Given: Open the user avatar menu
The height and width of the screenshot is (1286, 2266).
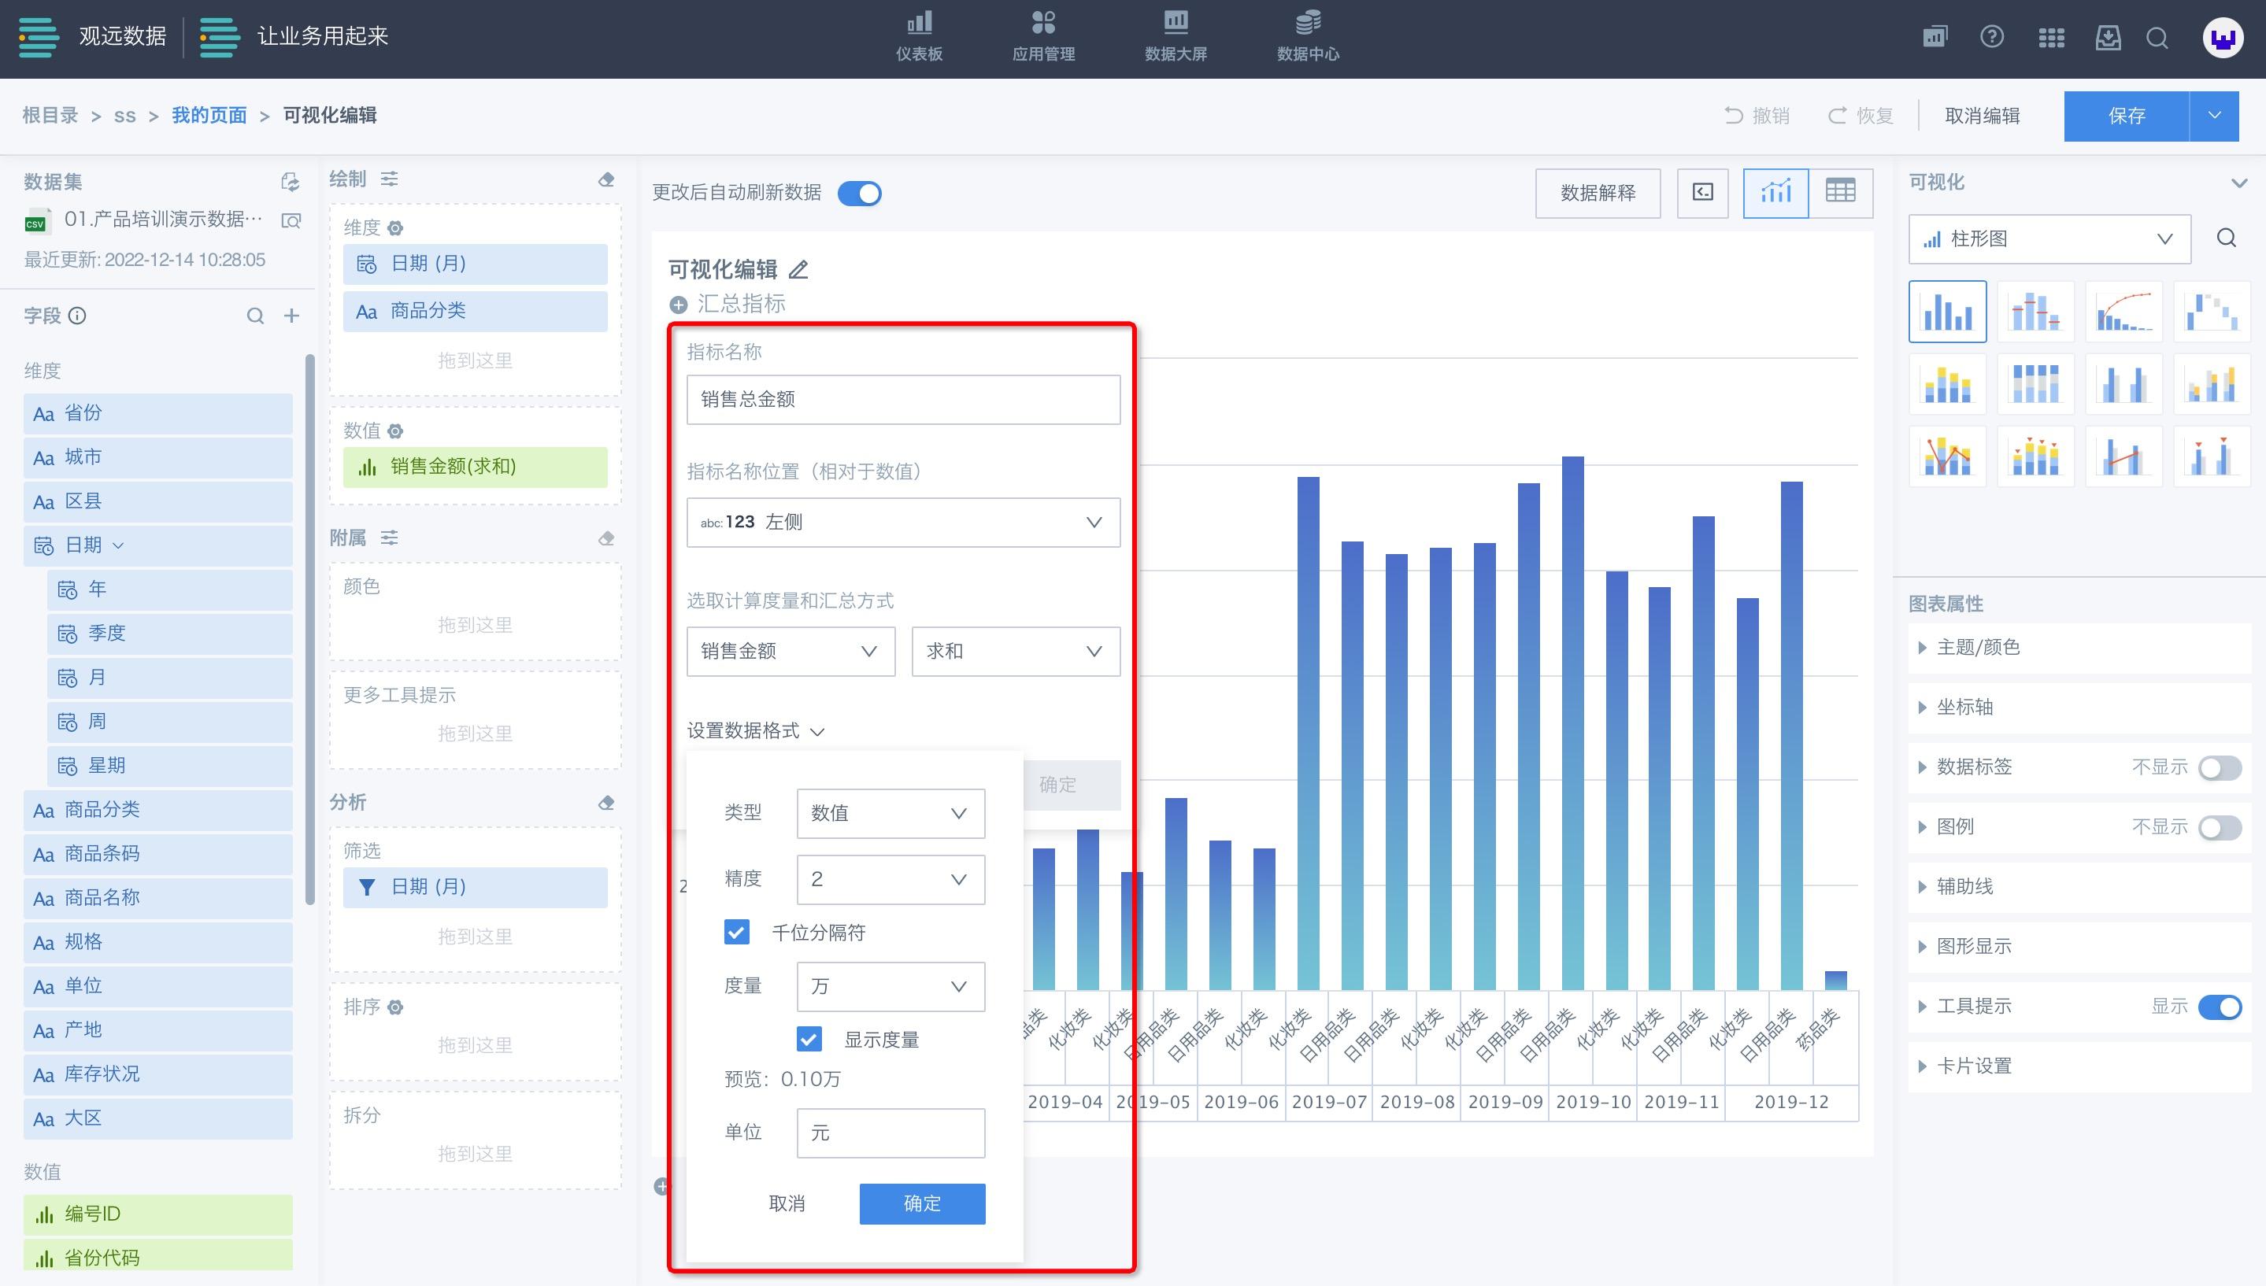Looking at the screenshot, I should point(2223,38).
